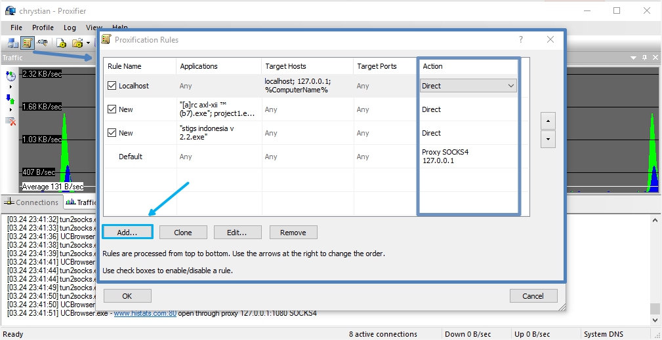
Task: Open the Direct action dropdown for Localhost
Action: [468, 86]
